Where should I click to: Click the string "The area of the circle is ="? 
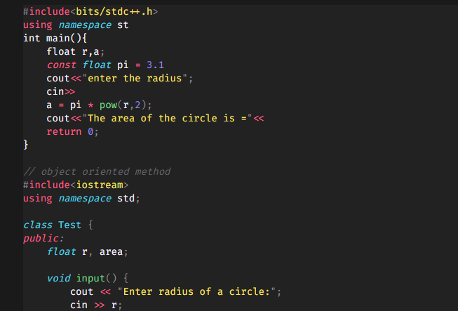point(167,119)
